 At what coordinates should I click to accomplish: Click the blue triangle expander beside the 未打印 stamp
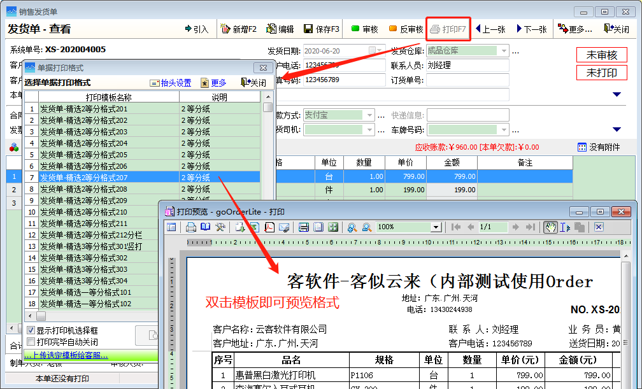coord(617,95)
